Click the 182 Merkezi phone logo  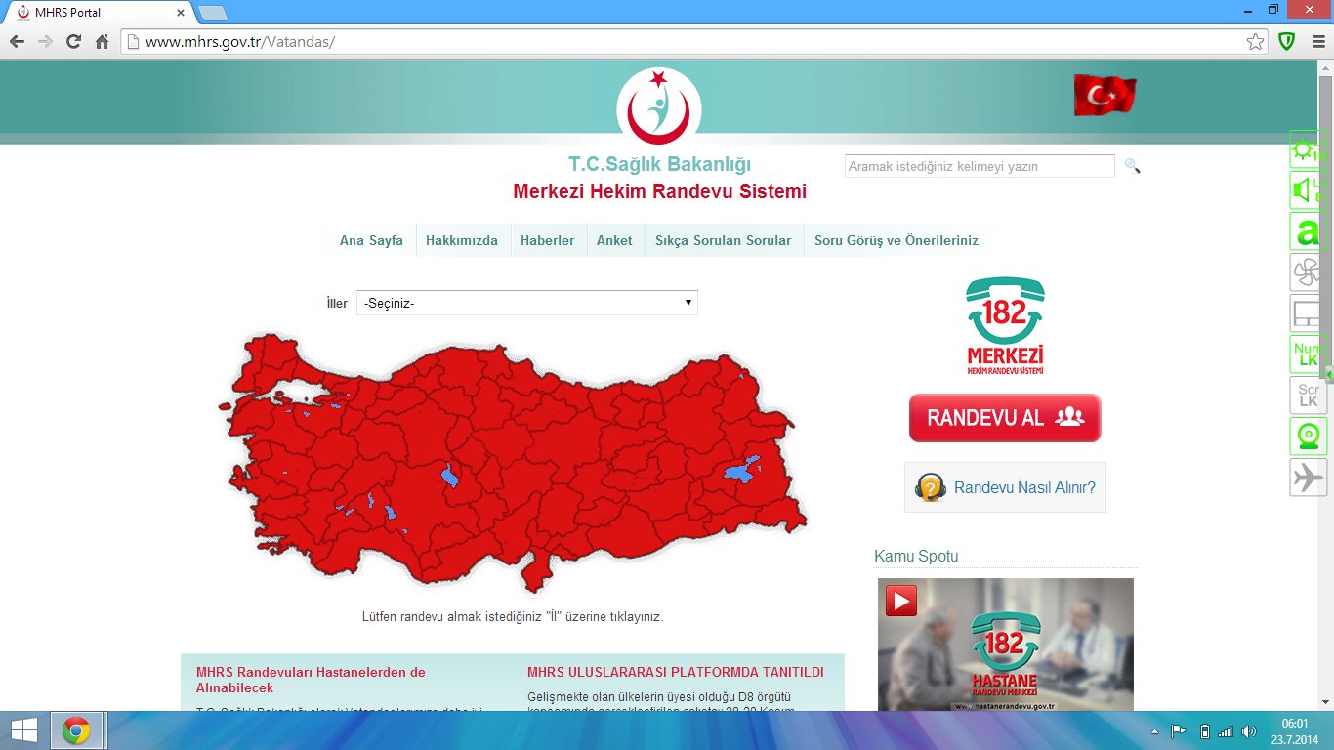[x=1005, y=326]
